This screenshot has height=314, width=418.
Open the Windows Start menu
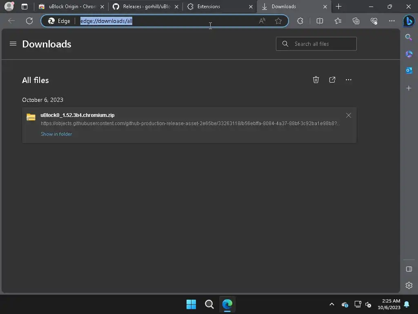pos(191,304)
